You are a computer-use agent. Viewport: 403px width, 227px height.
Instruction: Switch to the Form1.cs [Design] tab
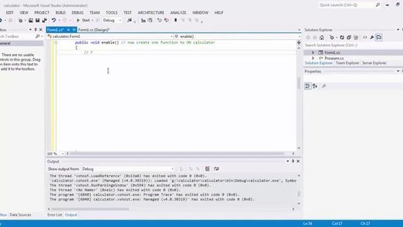click(x=94, y=30)
